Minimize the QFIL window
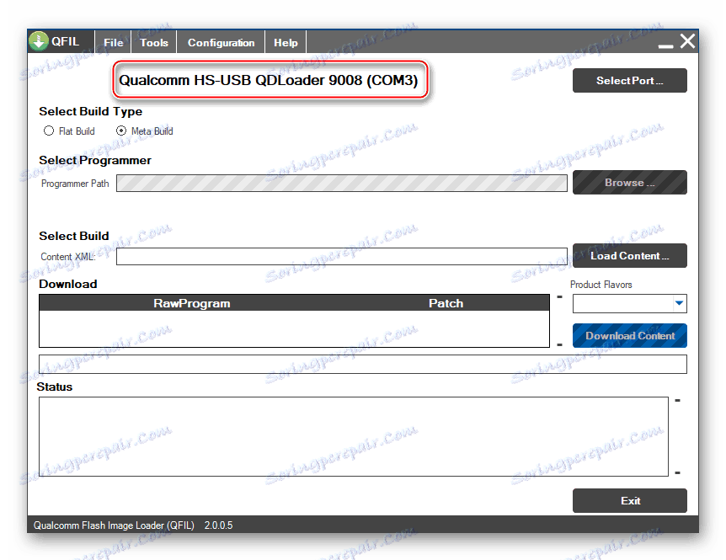This screenshot has height=560, width=726. 665,45
